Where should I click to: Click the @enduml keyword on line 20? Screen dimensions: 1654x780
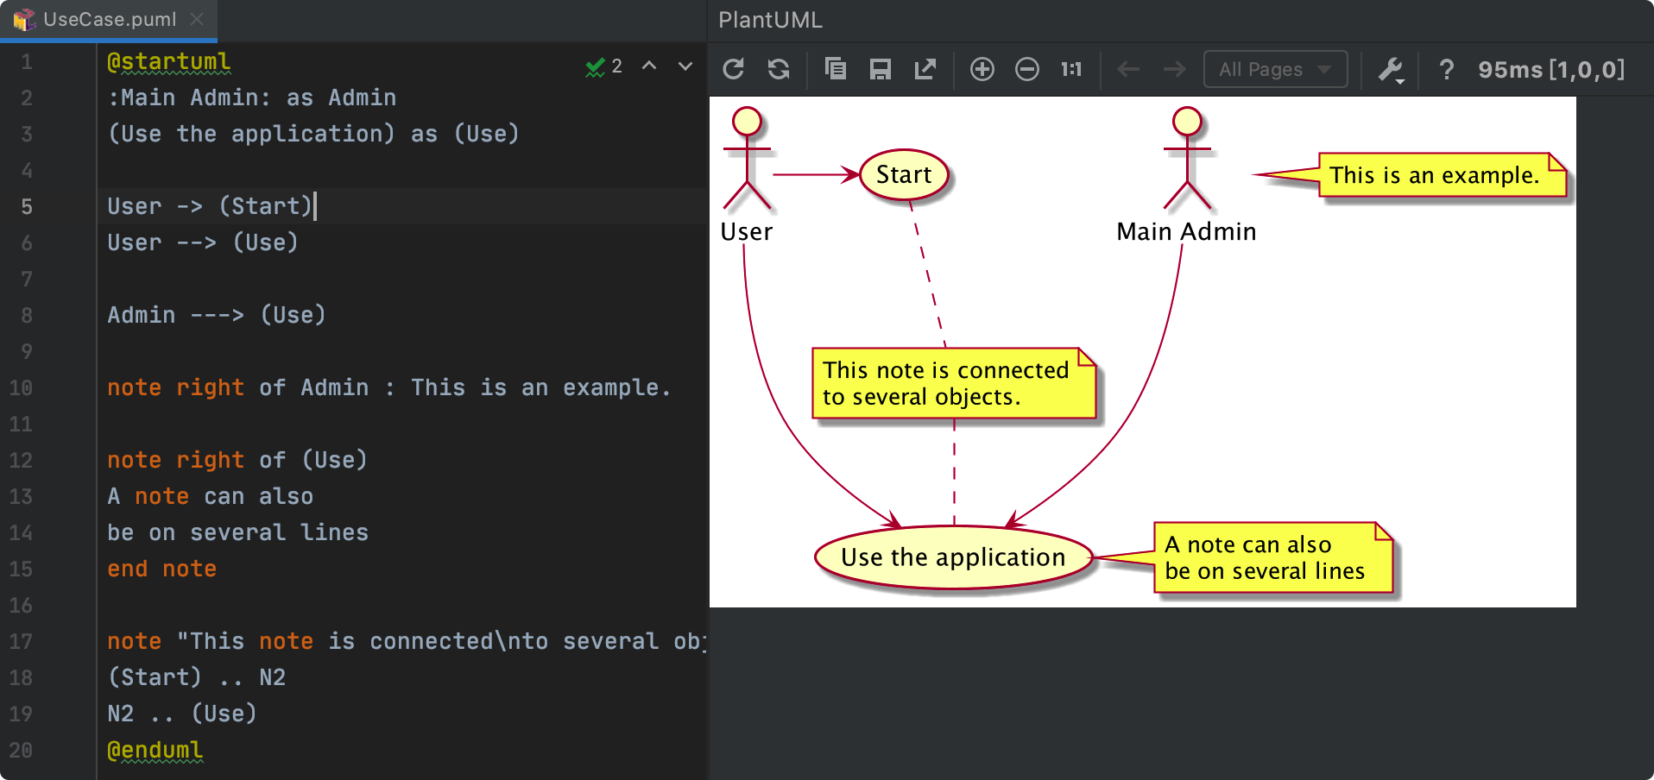tap(155, 750)
